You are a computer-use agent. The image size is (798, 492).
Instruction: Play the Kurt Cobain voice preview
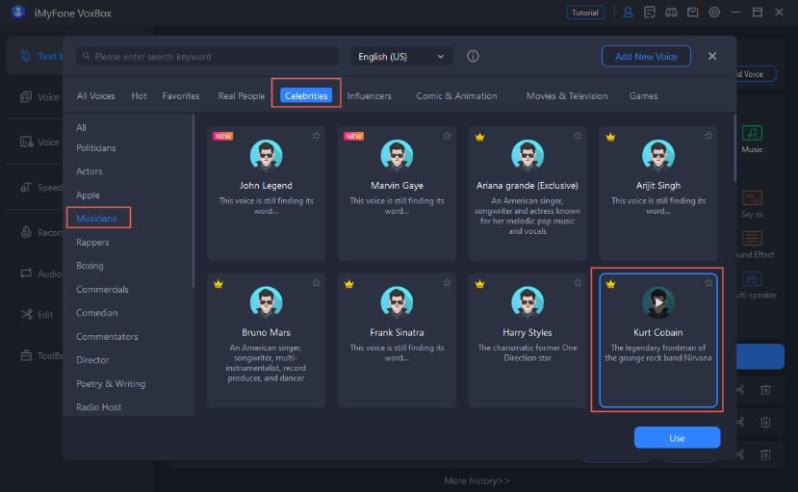(x=658, y=302)
